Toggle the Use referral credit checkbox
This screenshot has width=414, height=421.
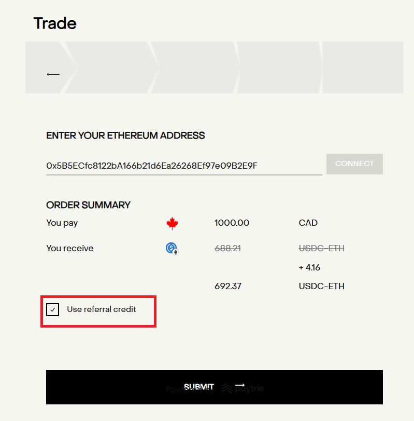pos(52,310)
